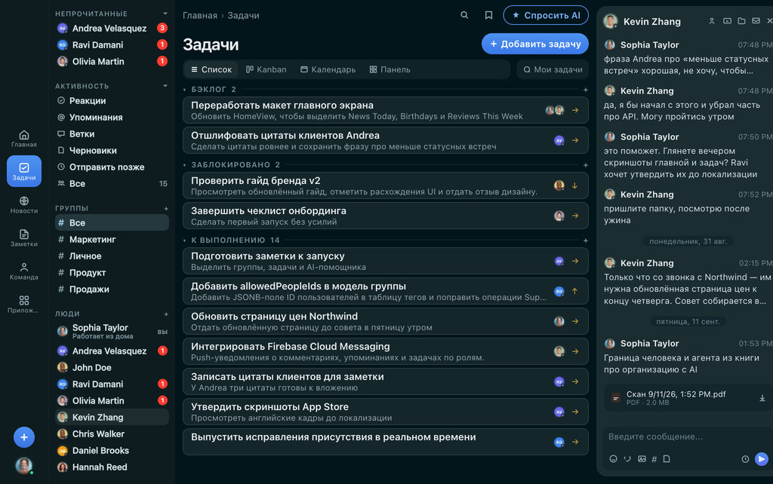Click the person icon in Kevin Zhang chat header

[x=712, y=21]
